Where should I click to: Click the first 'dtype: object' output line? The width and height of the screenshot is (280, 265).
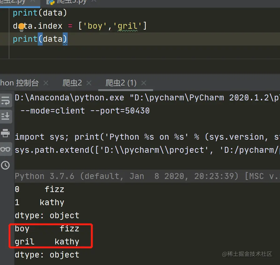pos(47,215)
